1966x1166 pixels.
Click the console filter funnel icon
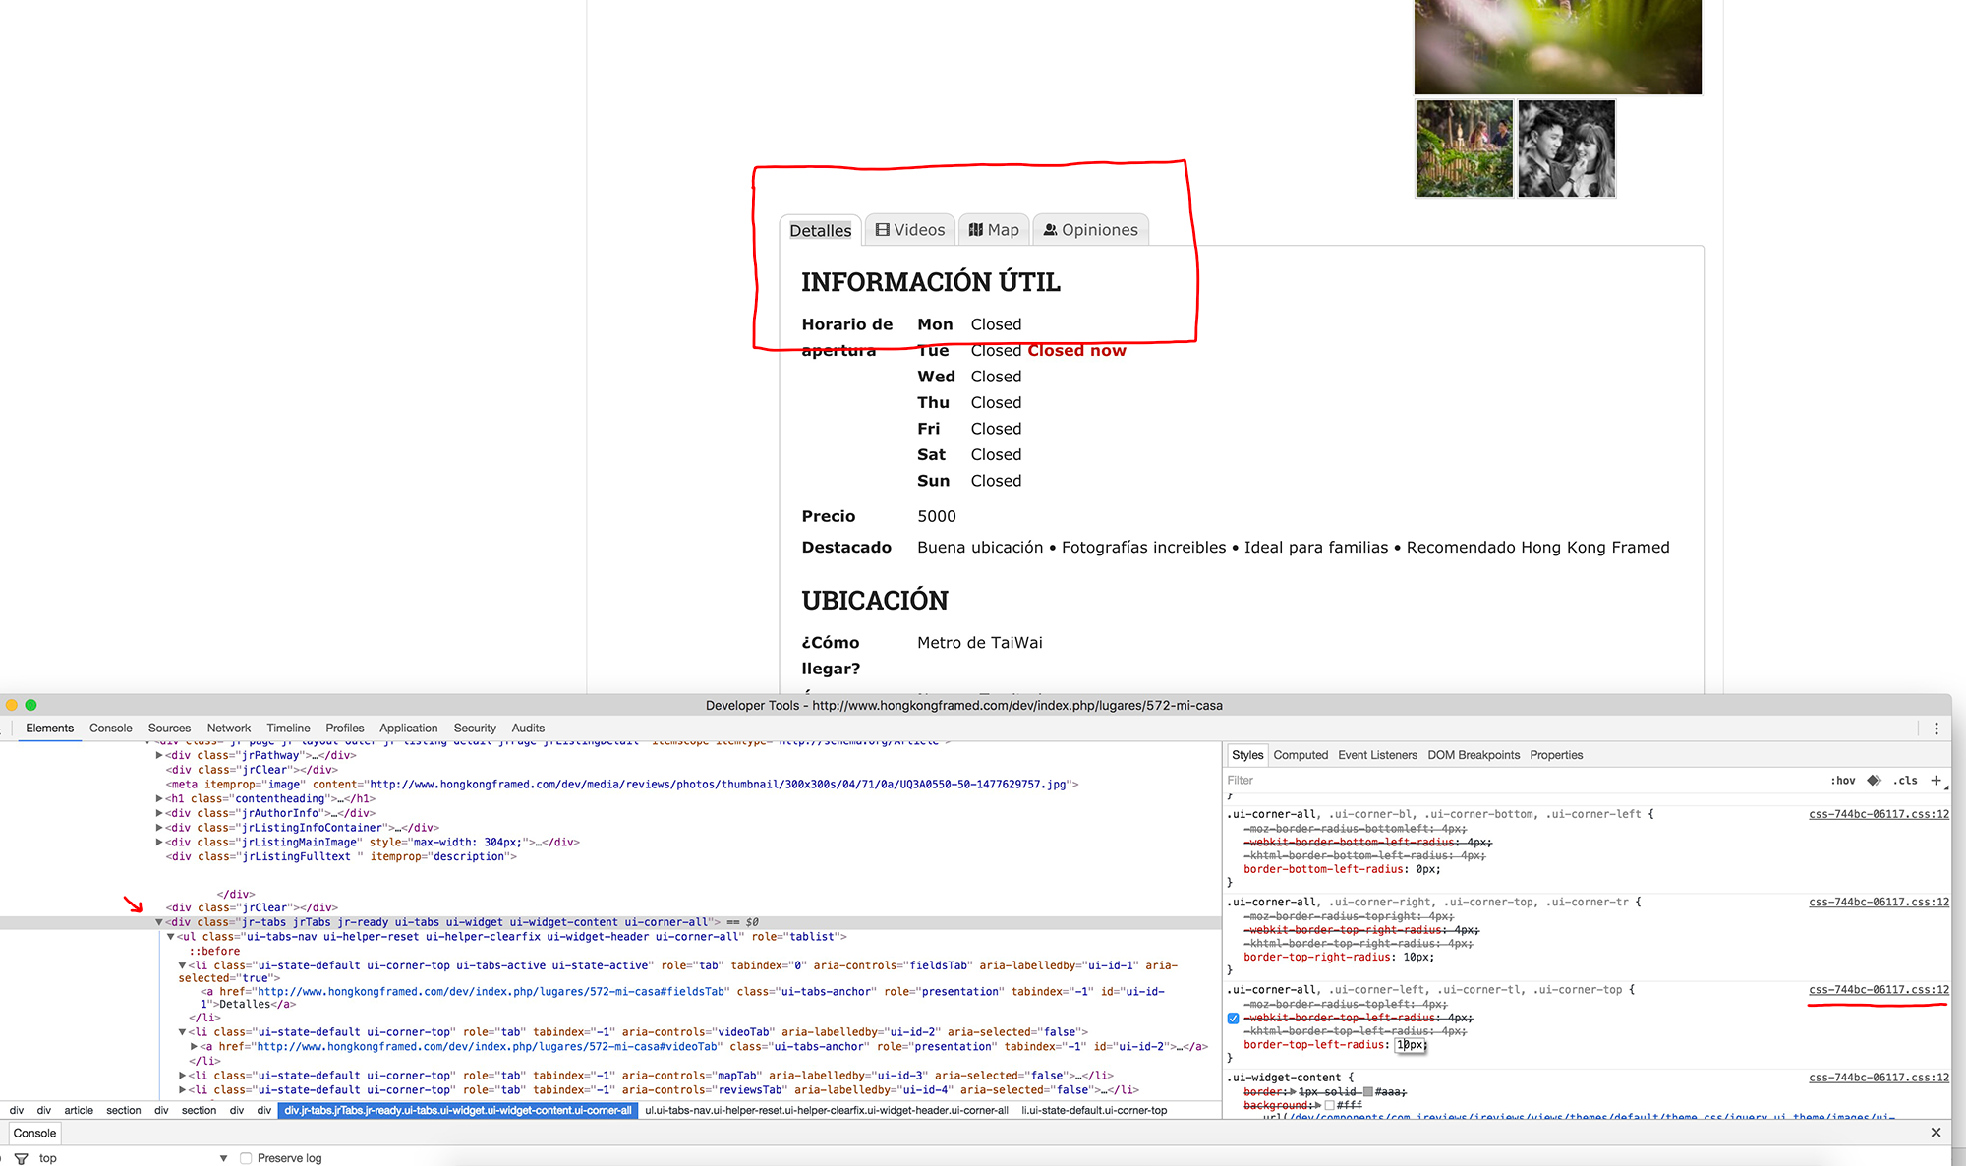[21, 1158]
